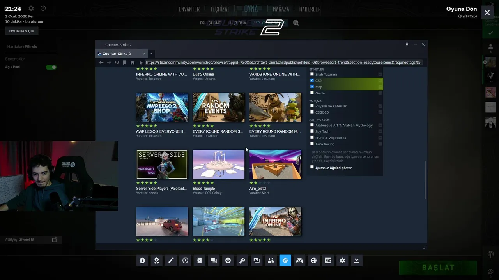Check the Spy Tech checkbox
This screenshot has height=280, width=499.
point(312,131)
